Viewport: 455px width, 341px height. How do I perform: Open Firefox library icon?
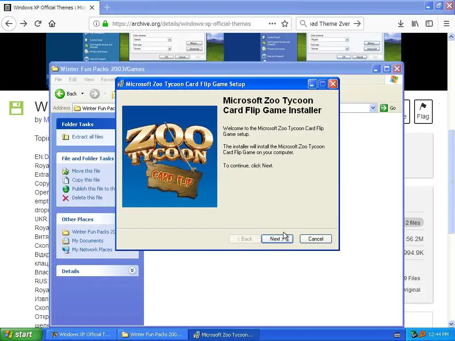(x=415, y=24)
